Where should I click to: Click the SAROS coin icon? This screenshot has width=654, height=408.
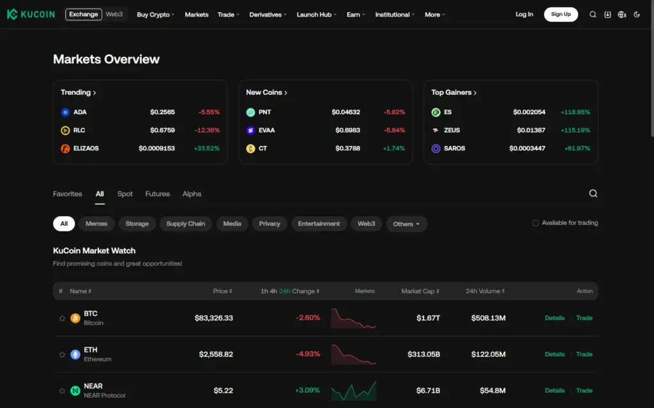(x=436, y=148)
